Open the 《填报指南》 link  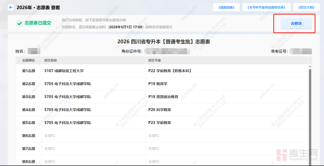pyautogui.click(x=226, y=8)
